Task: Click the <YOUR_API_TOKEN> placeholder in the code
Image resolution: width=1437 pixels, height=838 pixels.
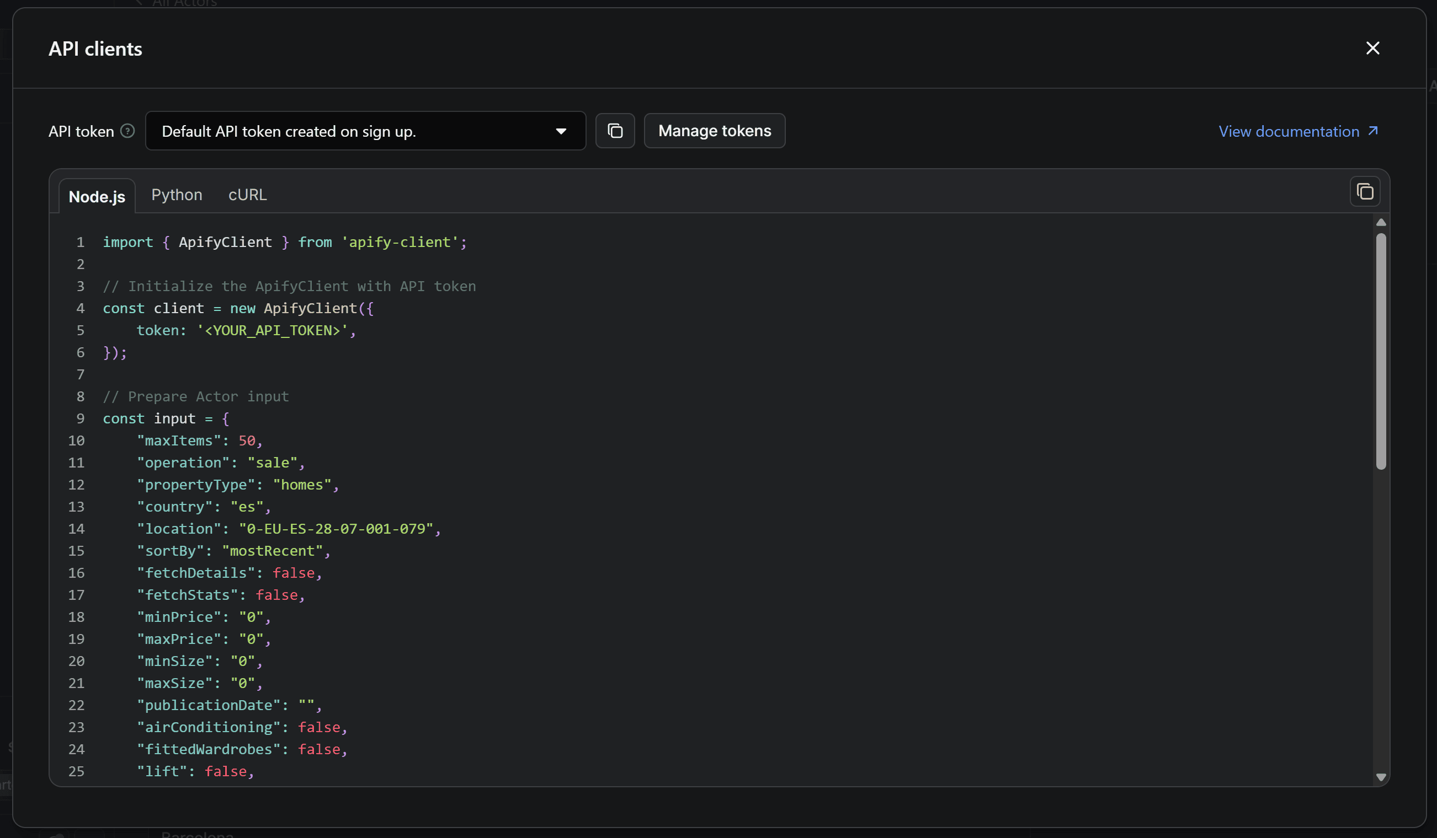Action: (272, 330)
